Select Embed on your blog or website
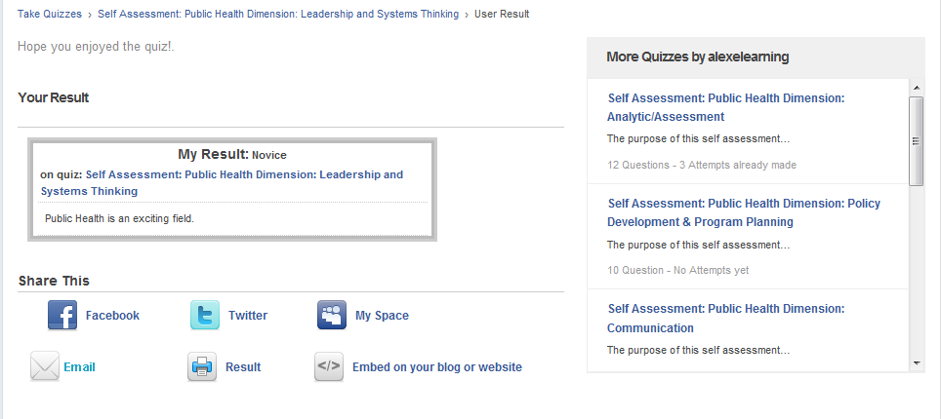Screen dimensions: 941x419 click(437, 366)
